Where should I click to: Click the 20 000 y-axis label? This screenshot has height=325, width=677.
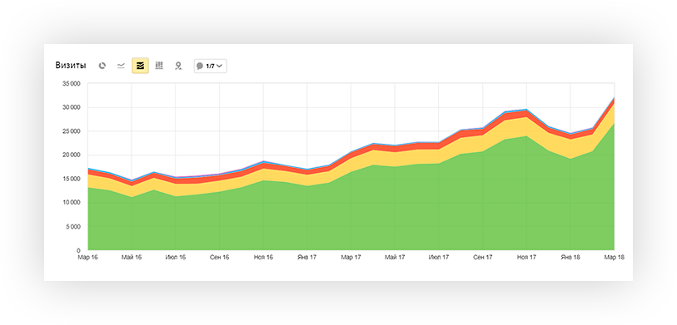(x=72, y=155)
